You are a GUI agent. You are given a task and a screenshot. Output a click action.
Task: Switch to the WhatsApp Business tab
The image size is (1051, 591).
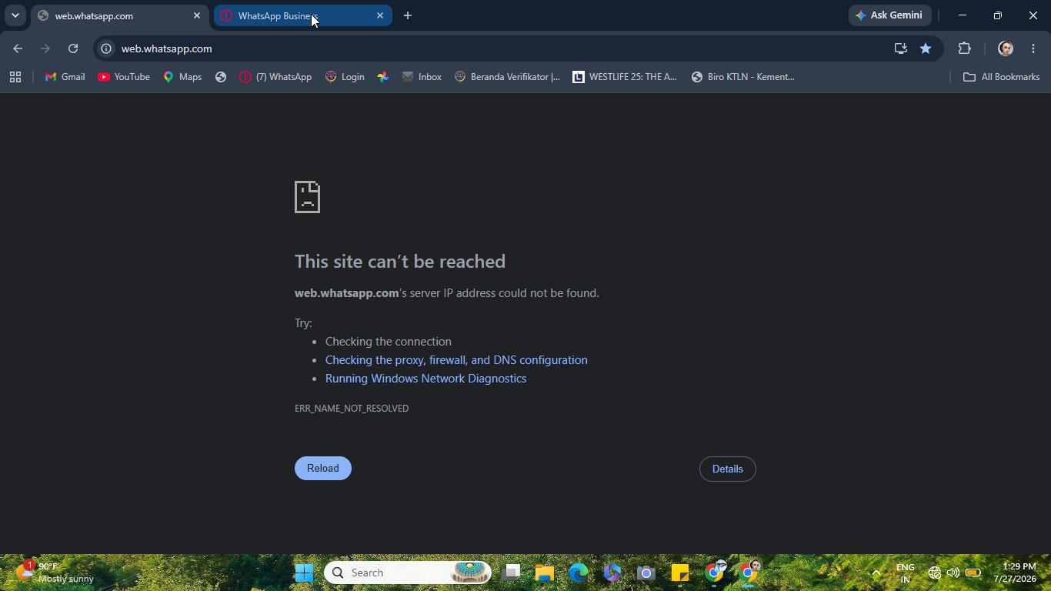302,15
